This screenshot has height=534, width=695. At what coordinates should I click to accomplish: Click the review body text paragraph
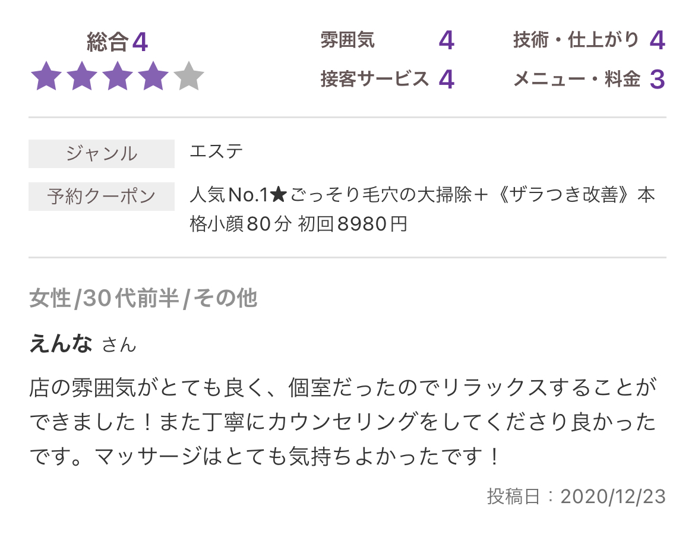[x=343, y=422]
